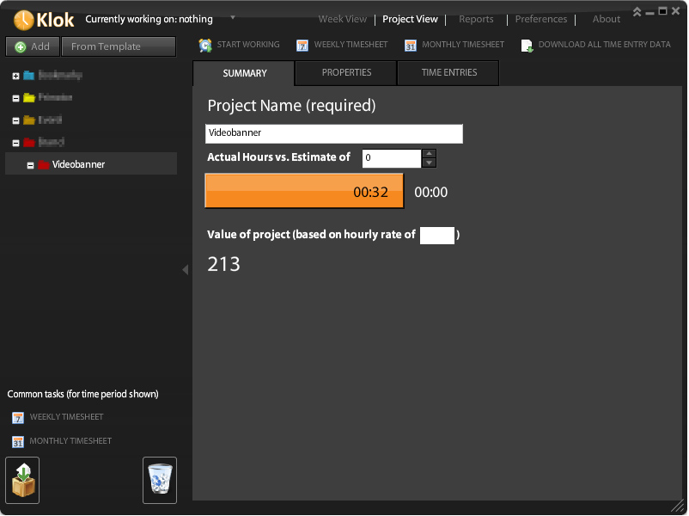Collapse the red folder parent project node
Screen dimensions: 689x516
pos(15,143)
